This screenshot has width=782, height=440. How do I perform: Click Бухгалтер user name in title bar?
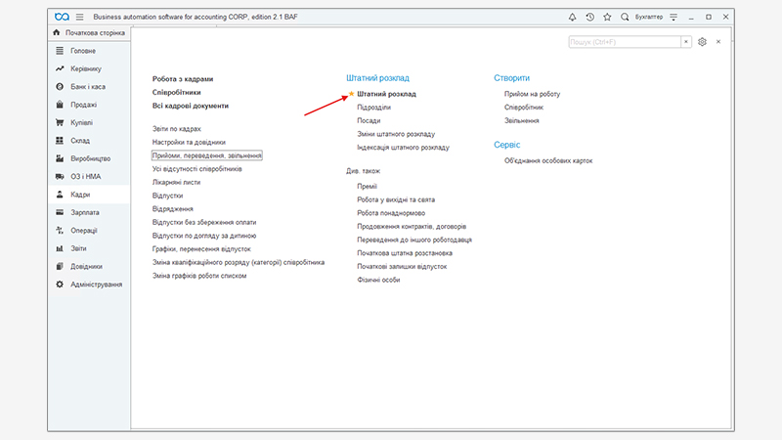coord(648,17)
